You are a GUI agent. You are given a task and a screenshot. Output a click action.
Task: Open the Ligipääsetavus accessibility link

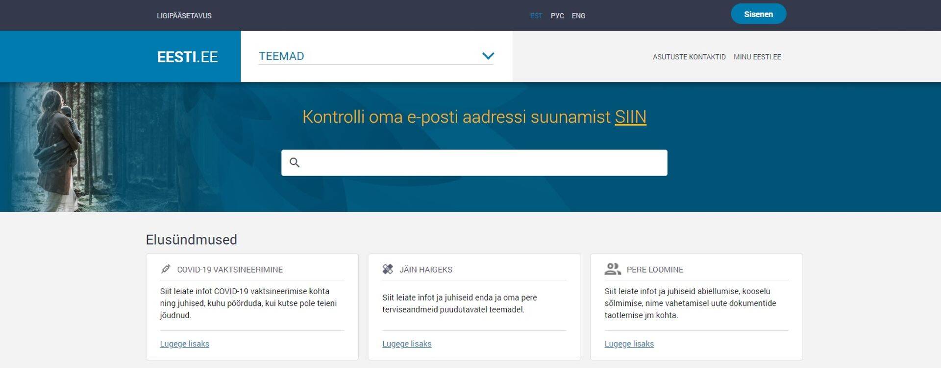[184, 16]
